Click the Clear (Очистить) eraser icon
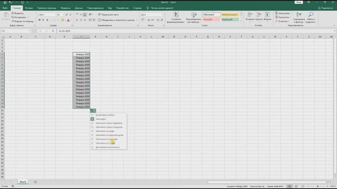Screen dimensions: 337x189 [276, 21]
